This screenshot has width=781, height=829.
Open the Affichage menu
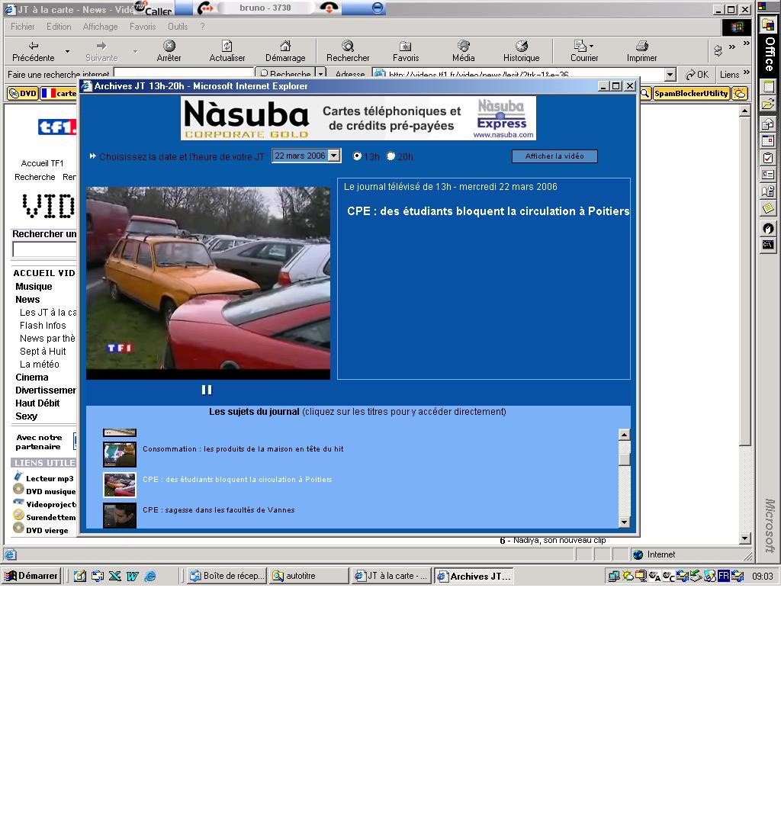coord(100,27)
